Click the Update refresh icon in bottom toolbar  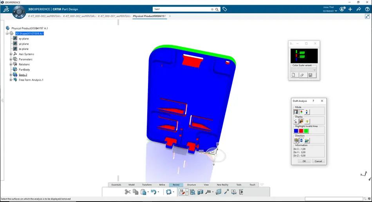click(169, 192)
